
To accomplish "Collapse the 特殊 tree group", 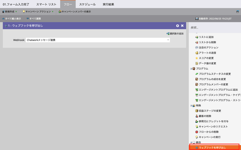I will [191, 106].
